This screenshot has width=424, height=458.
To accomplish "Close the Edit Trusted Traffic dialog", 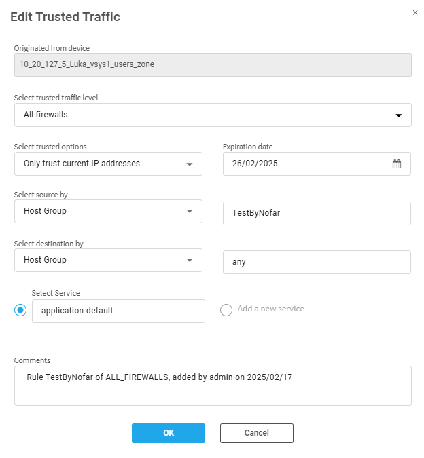I will coord(415,12).
